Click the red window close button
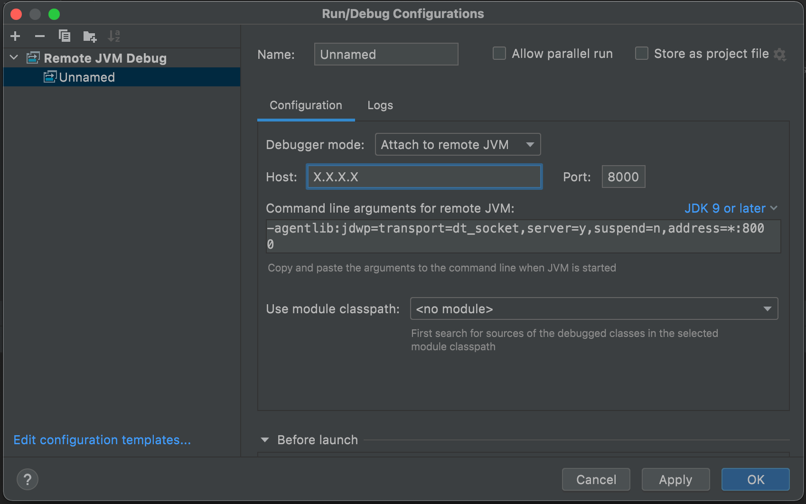 click(16, 14)
